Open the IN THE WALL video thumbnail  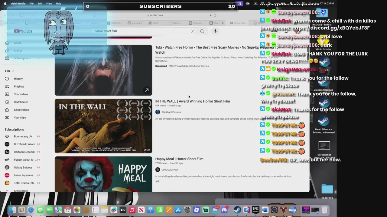click(x=103, y=126)
